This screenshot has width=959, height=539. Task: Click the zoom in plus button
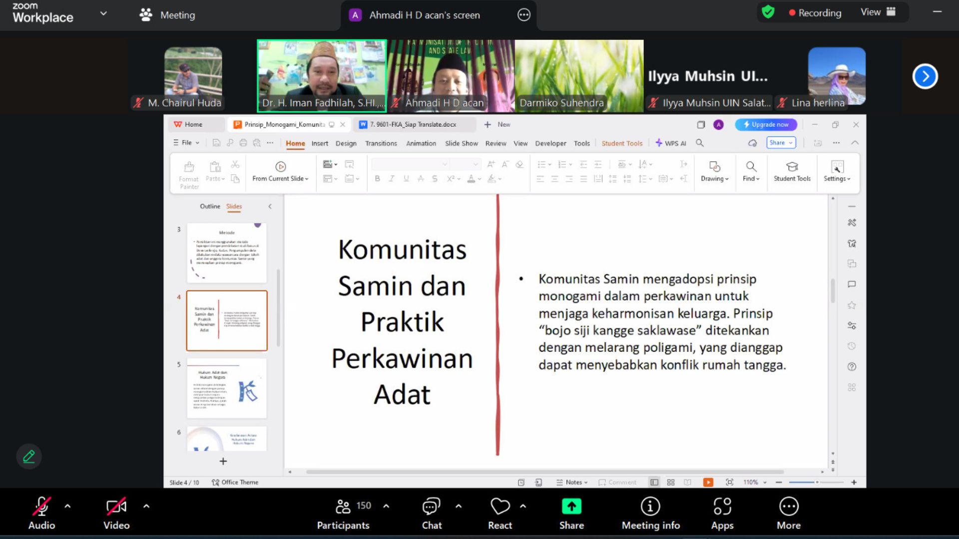point(854,482)
